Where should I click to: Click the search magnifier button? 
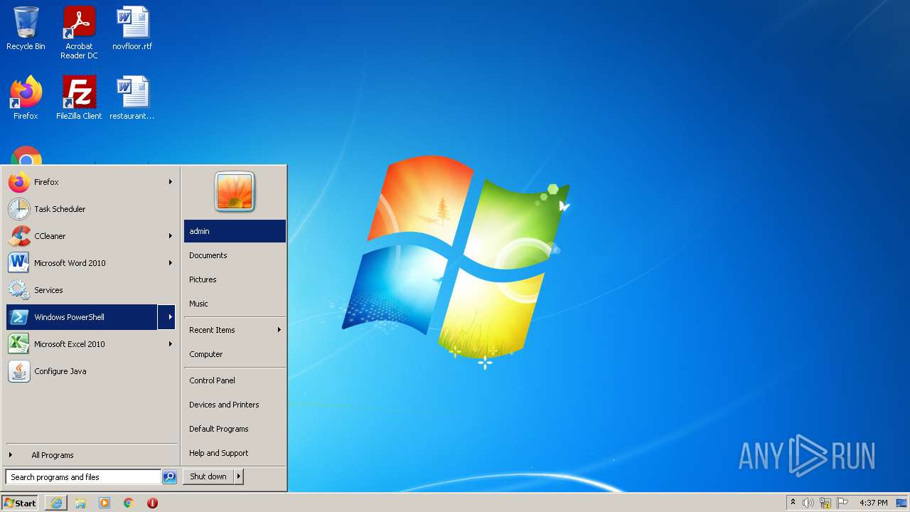pos(169,477)
